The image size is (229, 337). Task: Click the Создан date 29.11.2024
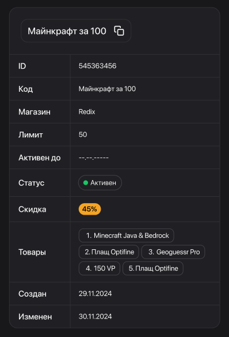95,294
